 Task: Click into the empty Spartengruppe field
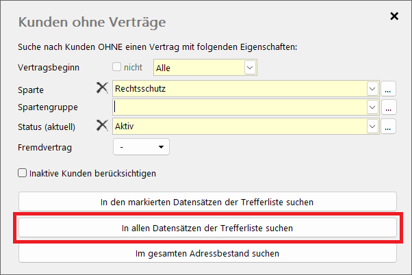240,107
